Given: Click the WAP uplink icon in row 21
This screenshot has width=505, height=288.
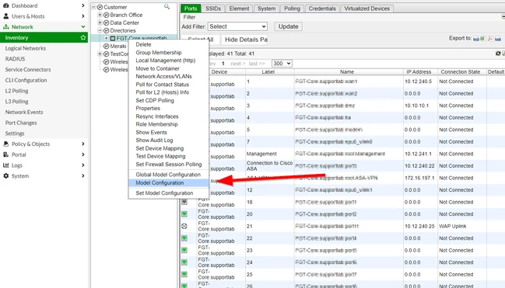Looking at the screenshot, I should (184, 227).
